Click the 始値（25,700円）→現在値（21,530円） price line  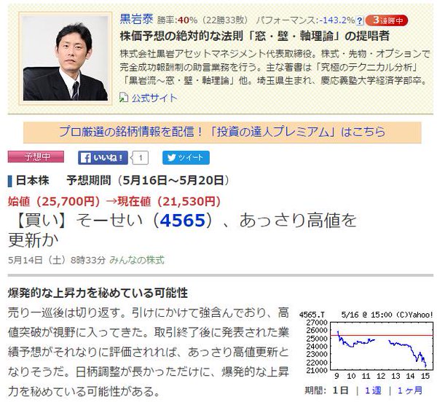tap(114, 201)
